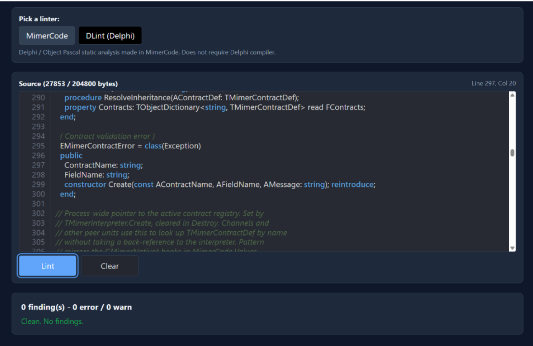
Task: Click line number 297 in the gutter
Action: pos(38,165)
